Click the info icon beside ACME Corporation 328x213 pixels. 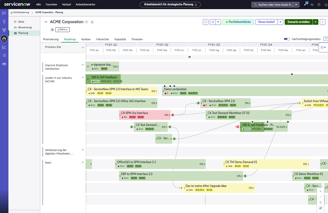(x=86, y=22)
